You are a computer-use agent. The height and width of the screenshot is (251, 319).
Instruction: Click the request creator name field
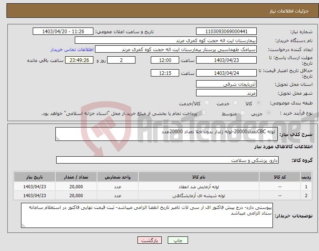pos(176,49)
